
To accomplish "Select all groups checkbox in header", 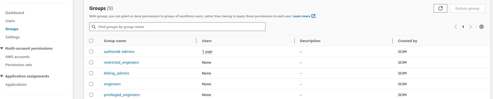I will (x=91, y=41).
